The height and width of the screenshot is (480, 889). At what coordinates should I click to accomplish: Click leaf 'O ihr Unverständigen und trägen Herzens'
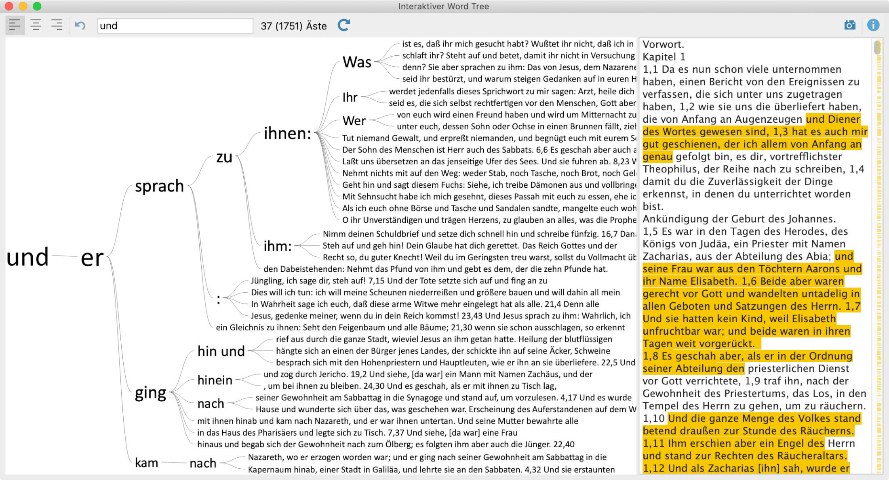pos(489,220)
